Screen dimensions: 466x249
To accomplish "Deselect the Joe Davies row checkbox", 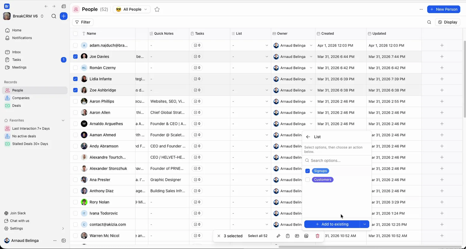I will (75, 56).
